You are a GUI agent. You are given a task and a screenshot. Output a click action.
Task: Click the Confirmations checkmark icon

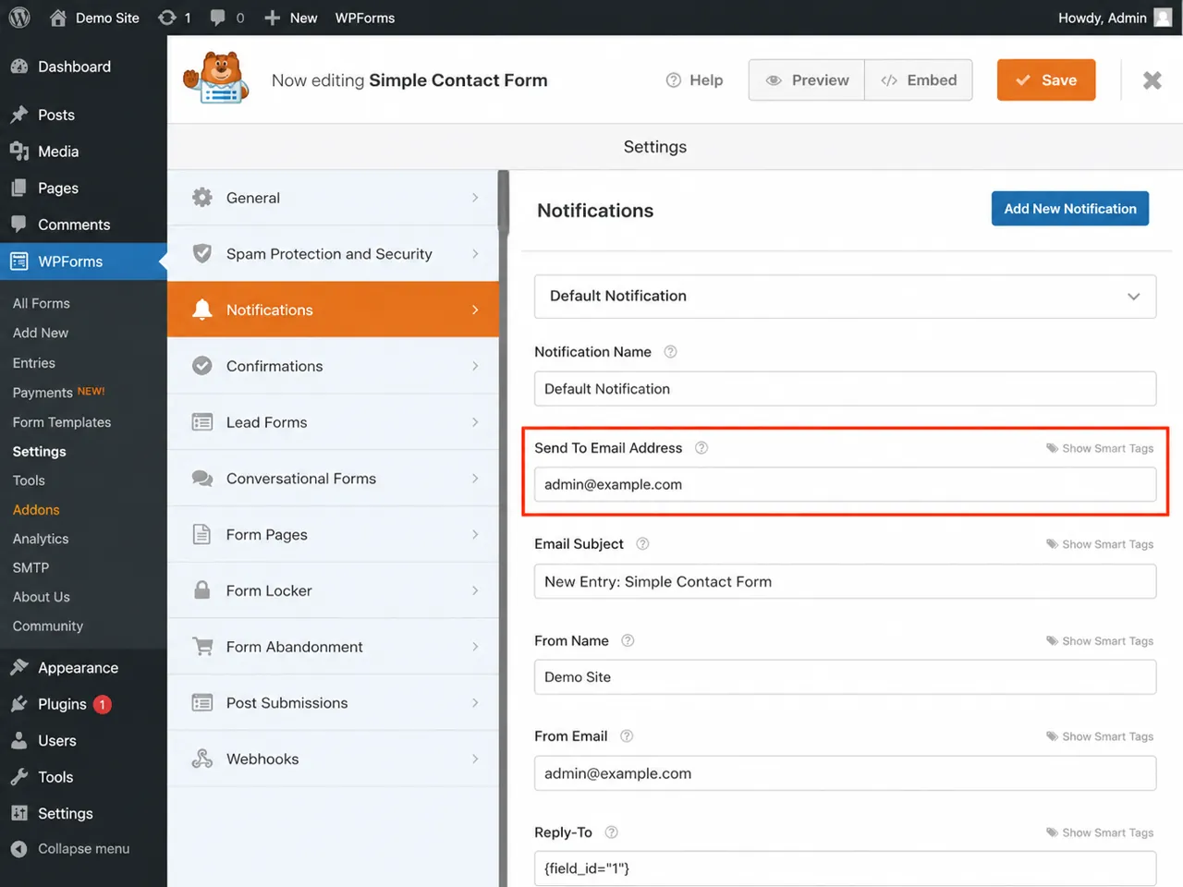(201, 366)
